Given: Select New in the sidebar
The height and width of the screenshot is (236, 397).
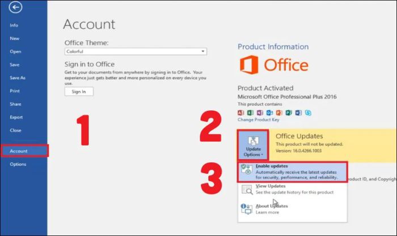Looking at the screenshot, I should [x=15, y=38].
